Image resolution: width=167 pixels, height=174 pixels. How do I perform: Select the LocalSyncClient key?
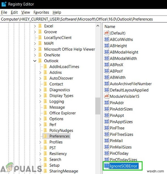[x=58, y=38]
